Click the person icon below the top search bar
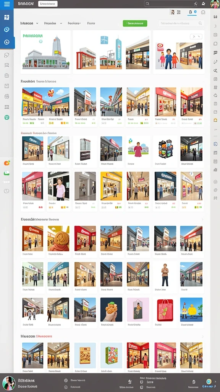The width and height of the screenshot is (220, 392). point(172,12)
